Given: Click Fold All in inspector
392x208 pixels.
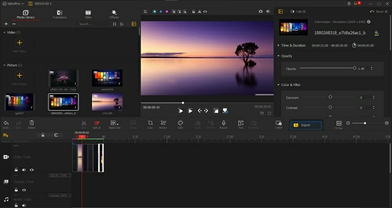Looking at the screenshot, I should tap(297, 11).
